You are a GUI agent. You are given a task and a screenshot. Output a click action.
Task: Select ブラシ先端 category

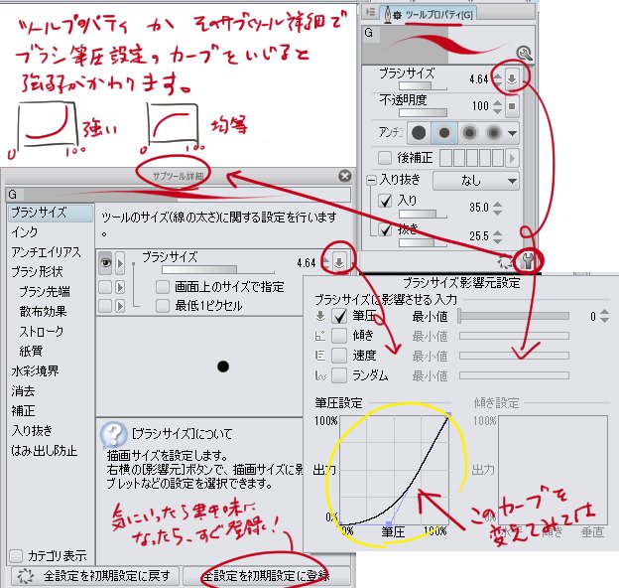[45, 292]
